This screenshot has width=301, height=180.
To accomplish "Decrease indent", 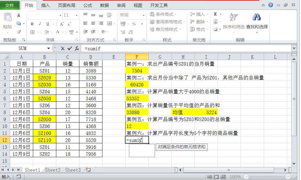I will (x=85, y=32).
